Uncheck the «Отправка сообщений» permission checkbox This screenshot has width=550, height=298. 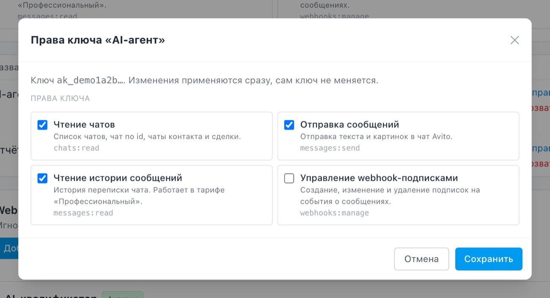click(x=289, y=125)
